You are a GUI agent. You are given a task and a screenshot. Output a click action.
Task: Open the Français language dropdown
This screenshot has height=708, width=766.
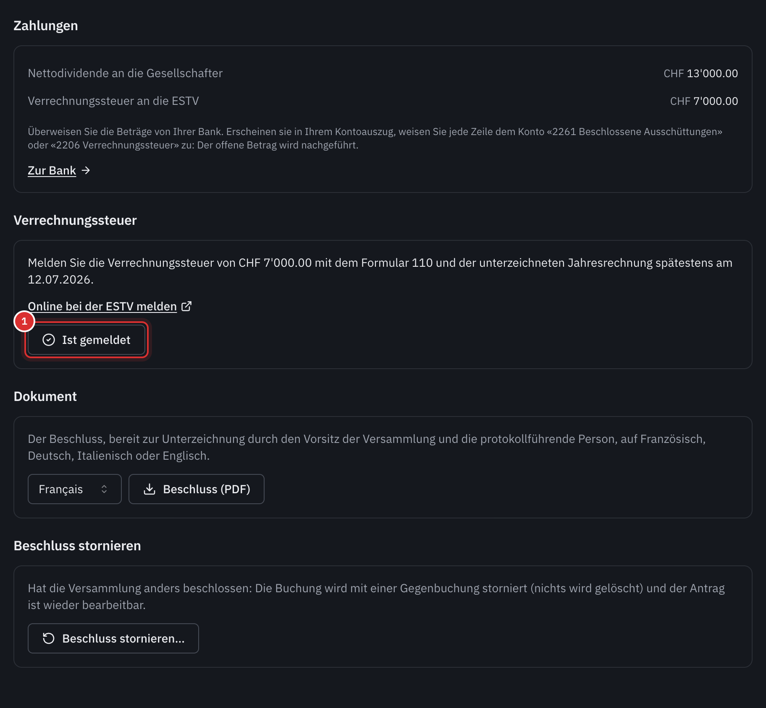75,489
